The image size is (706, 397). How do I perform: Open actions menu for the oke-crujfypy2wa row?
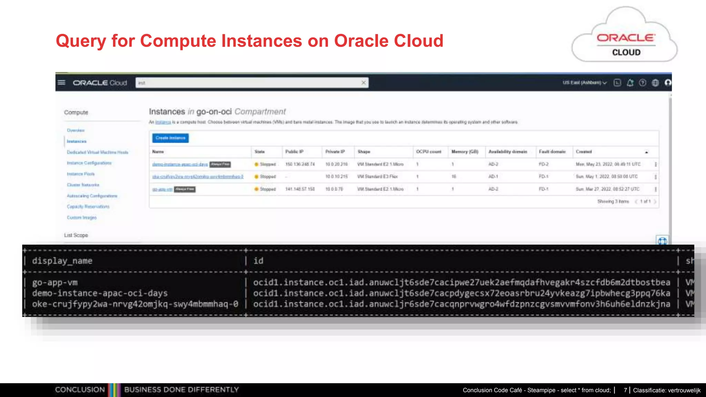tap(655, 177)
